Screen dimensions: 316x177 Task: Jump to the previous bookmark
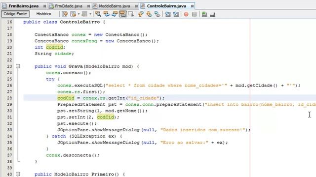point(141,14)
